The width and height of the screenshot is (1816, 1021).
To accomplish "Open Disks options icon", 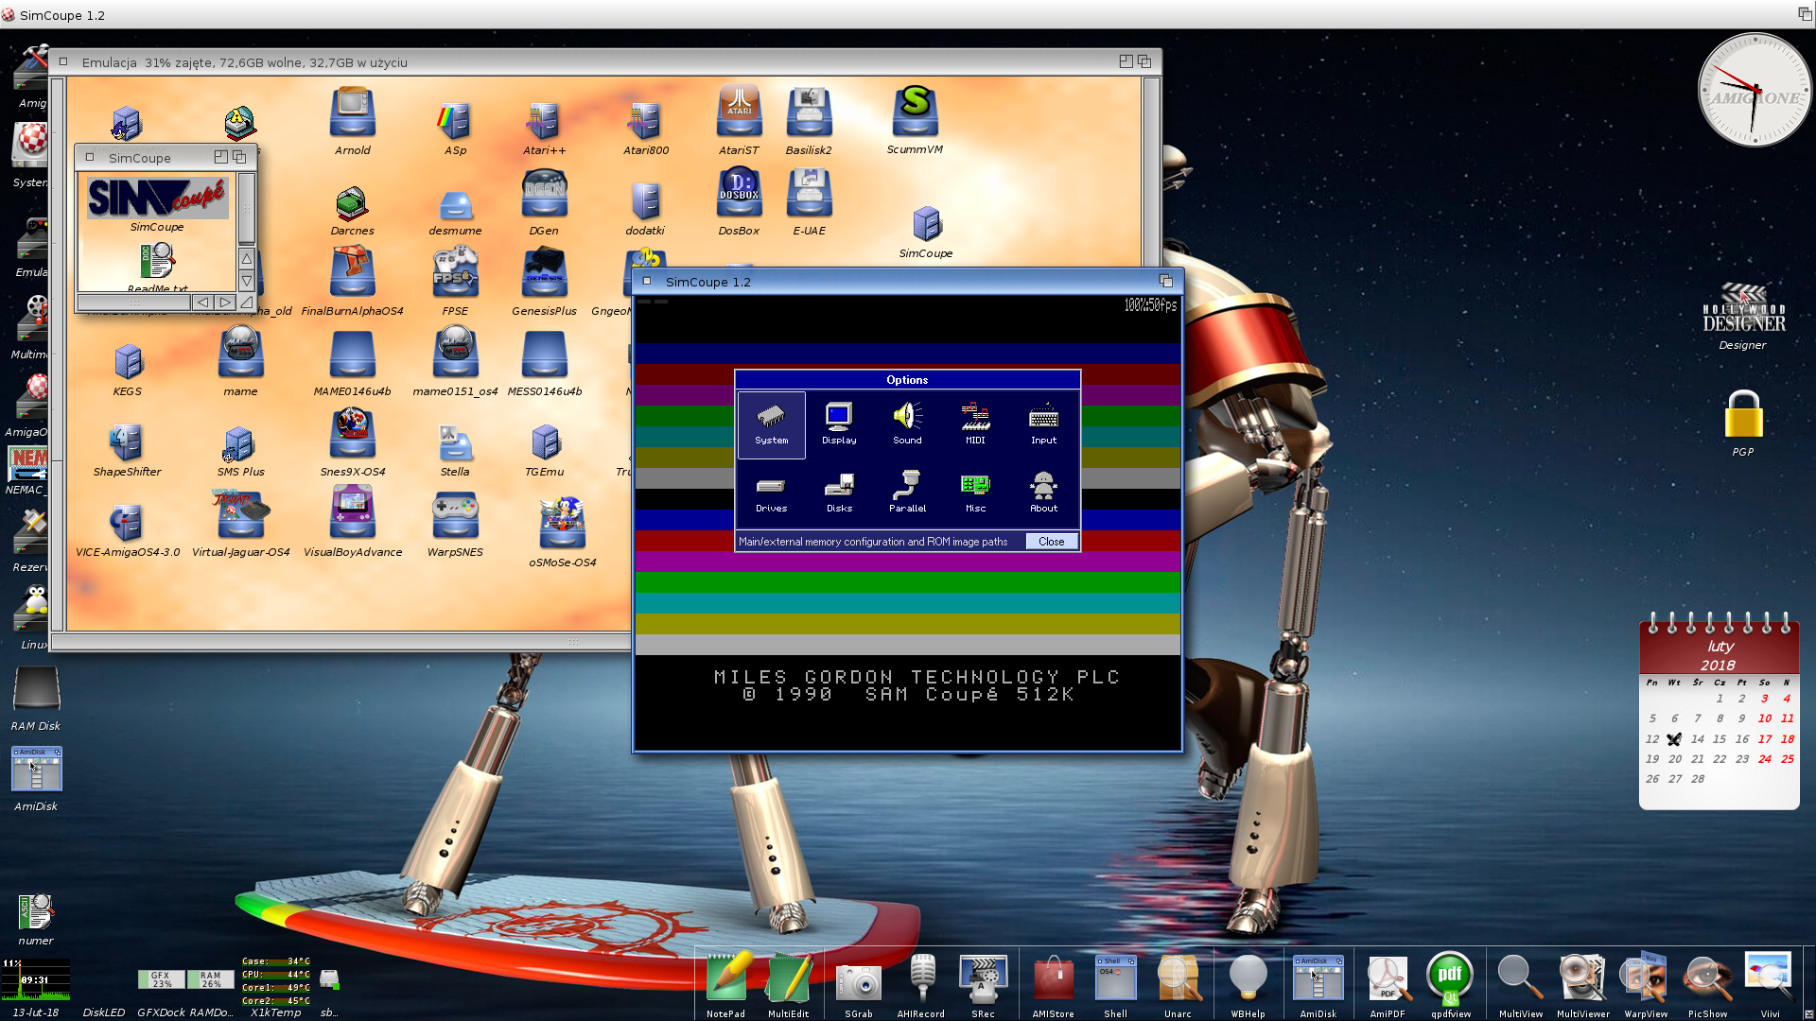I will tap(839, 493).
